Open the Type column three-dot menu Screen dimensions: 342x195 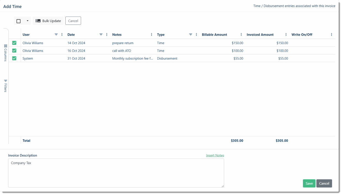coord(197,35)
